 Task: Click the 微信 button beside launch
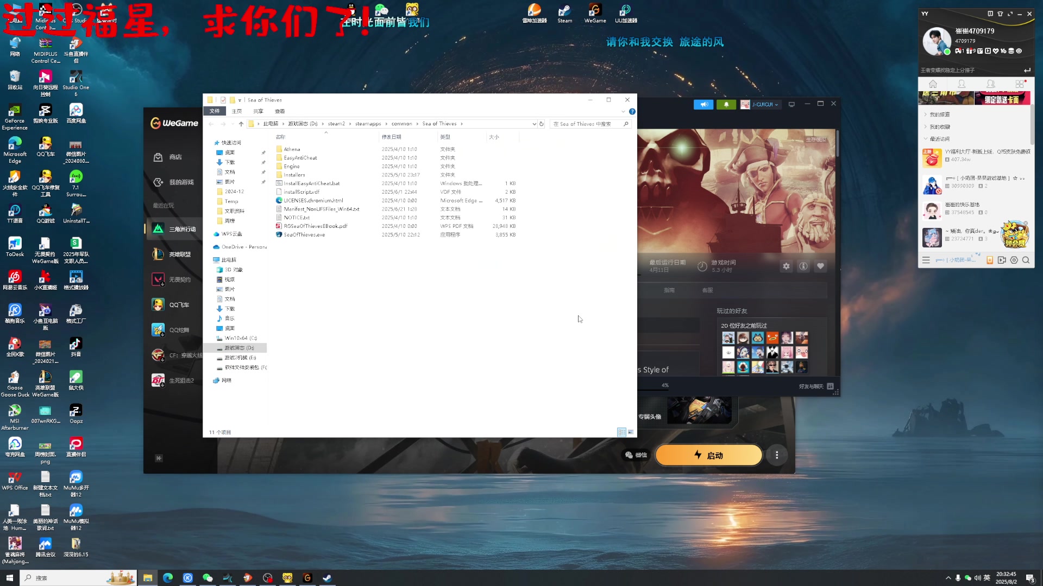[636, 455]
